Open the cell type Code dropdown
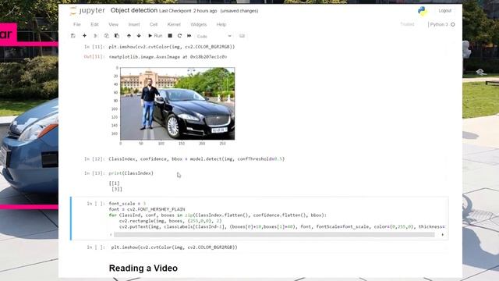Viewport: 499px width, 281px height. [214, 36]
